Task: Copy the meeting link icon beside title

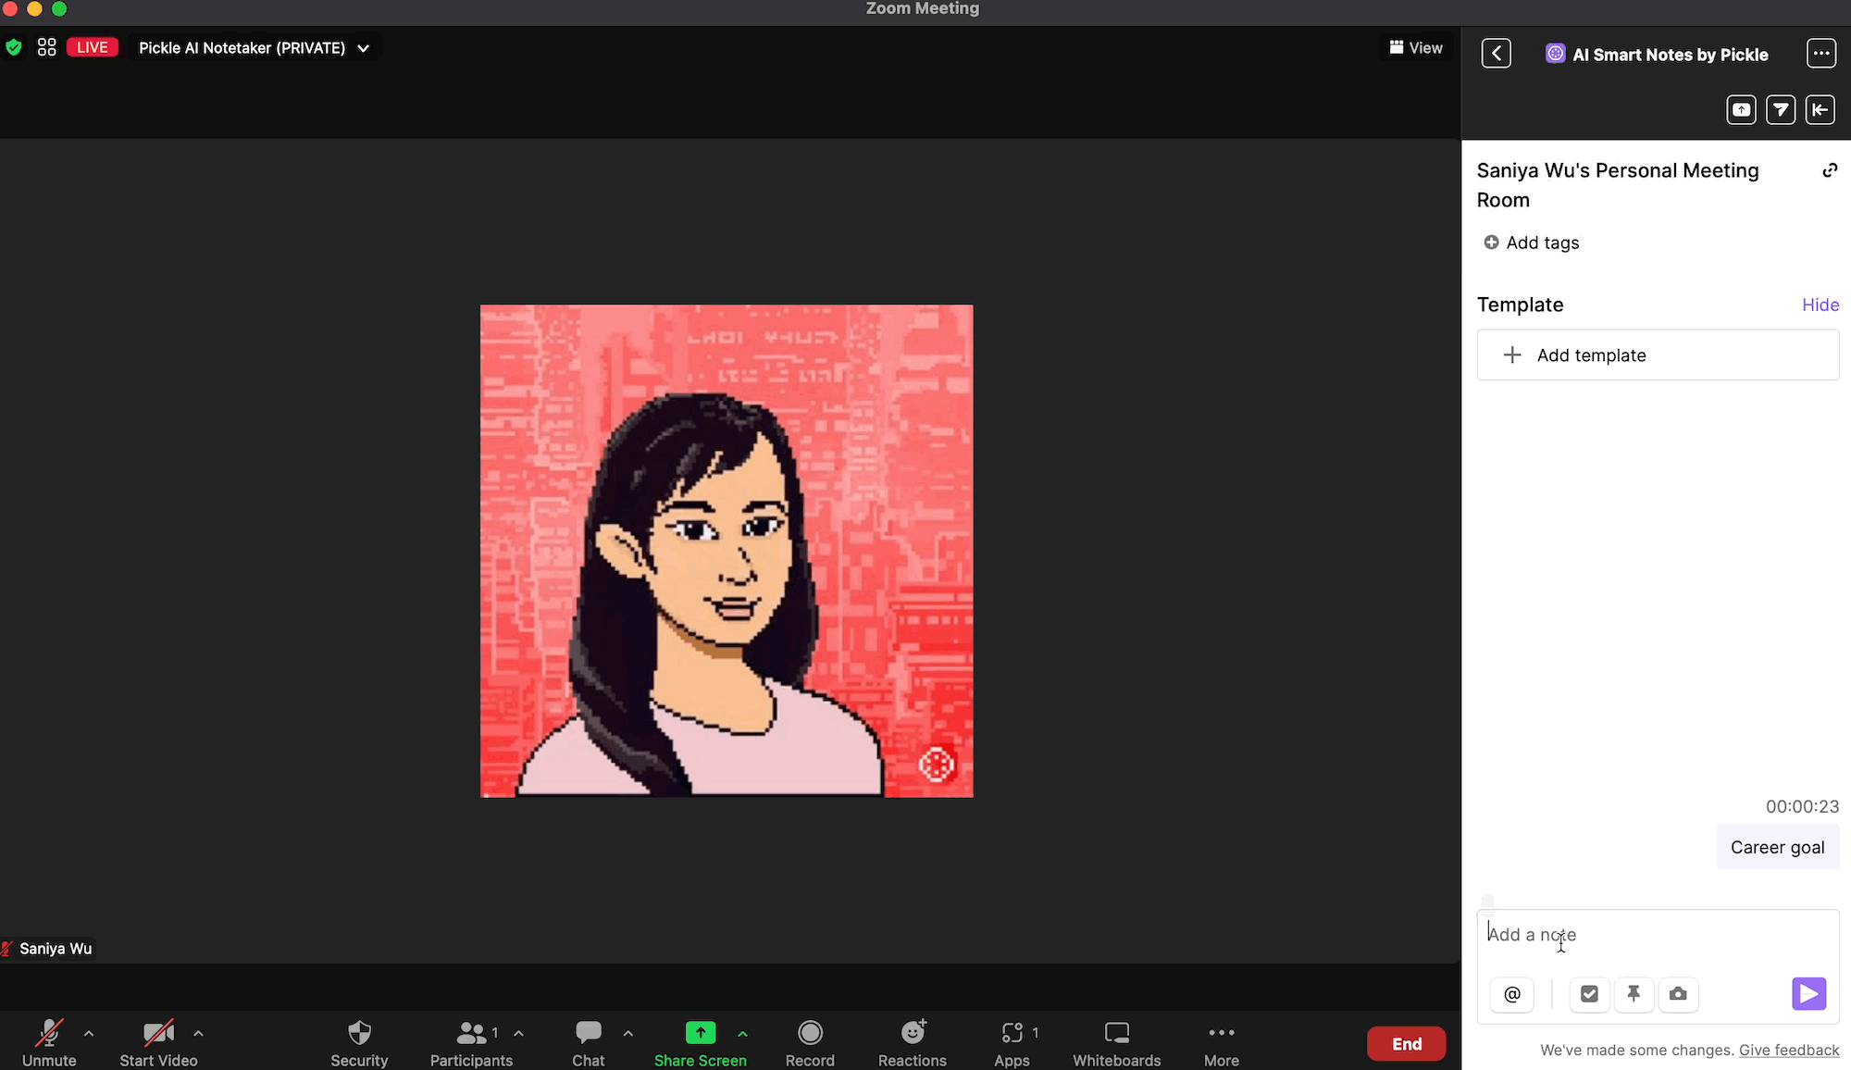Action: (1830, 170)
